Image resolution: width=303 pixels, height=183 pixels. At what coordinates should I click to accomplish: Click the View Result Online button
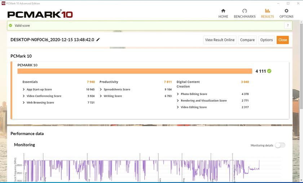tap(220, 40)
